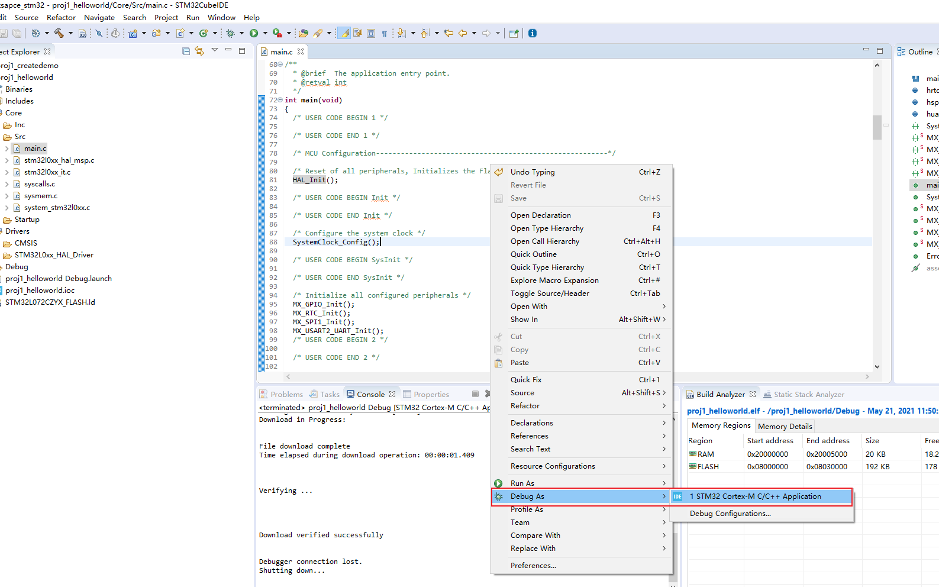Launch 1 STM32 Cortex-M C/C++ Application
939x587 pixels.
[762, 496]
